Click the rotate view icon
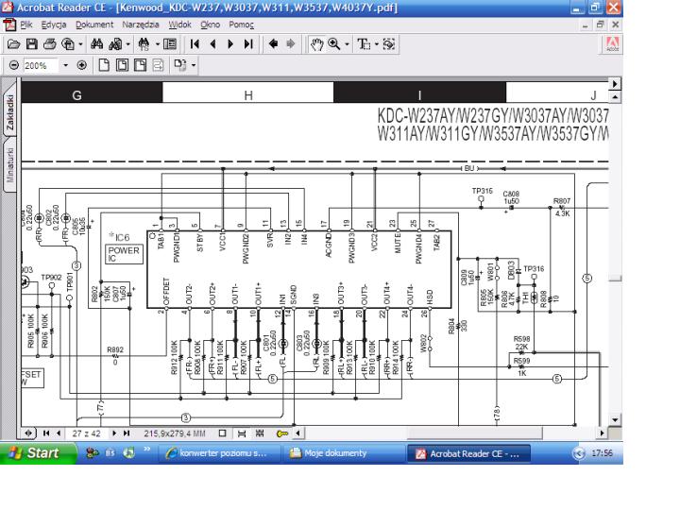Viewport: 680px width, 510px height. point(180,65)
